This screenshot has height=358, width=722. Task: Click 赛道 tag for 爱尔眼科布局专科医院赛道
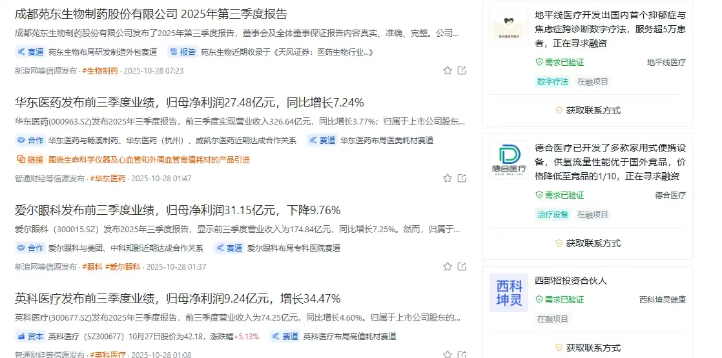pyautogui.click(x=229, y=248)
